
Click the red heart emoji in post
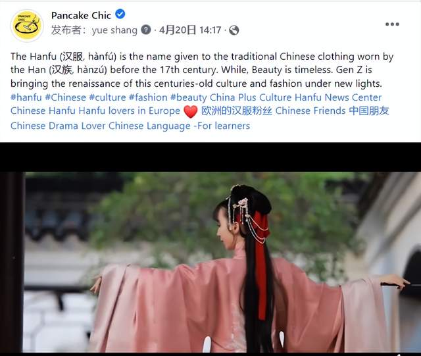[x=191, y=111]
